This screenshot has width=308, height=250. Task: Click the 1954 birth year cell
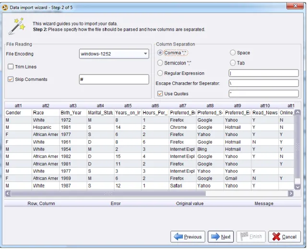(73, 149)
